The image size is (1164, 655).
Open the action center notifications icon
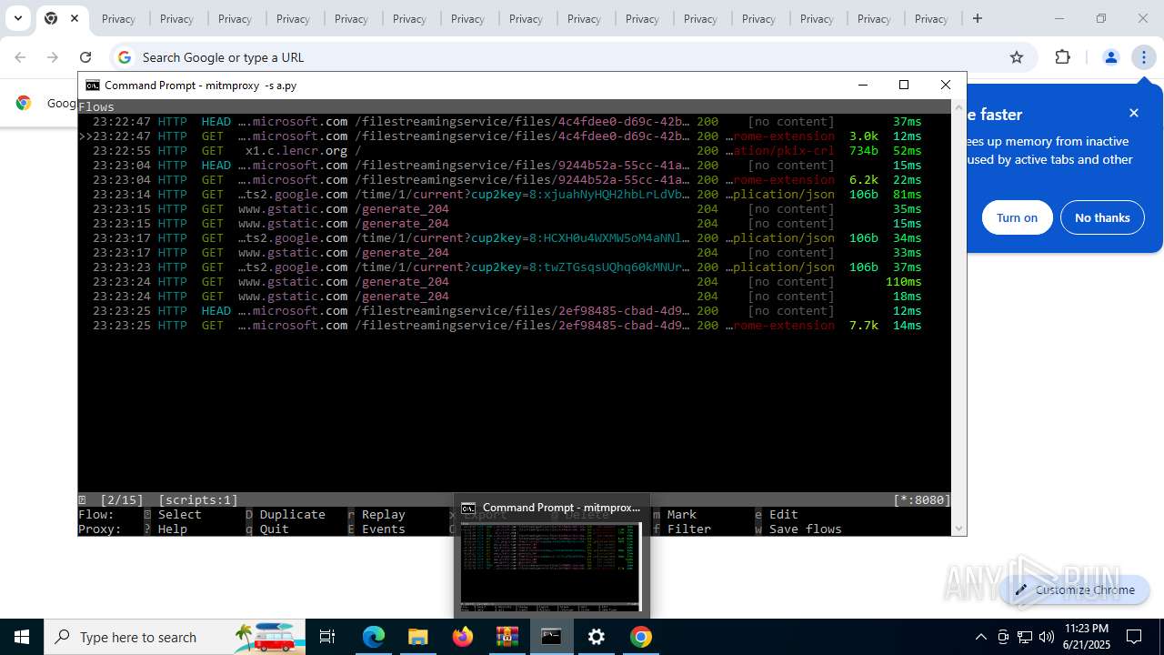(x=1134, y=637)
